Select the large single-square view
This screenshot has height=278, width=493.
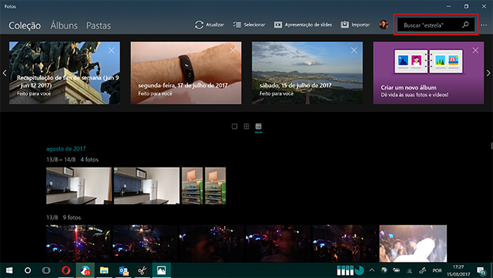click(x=234, y=126)
